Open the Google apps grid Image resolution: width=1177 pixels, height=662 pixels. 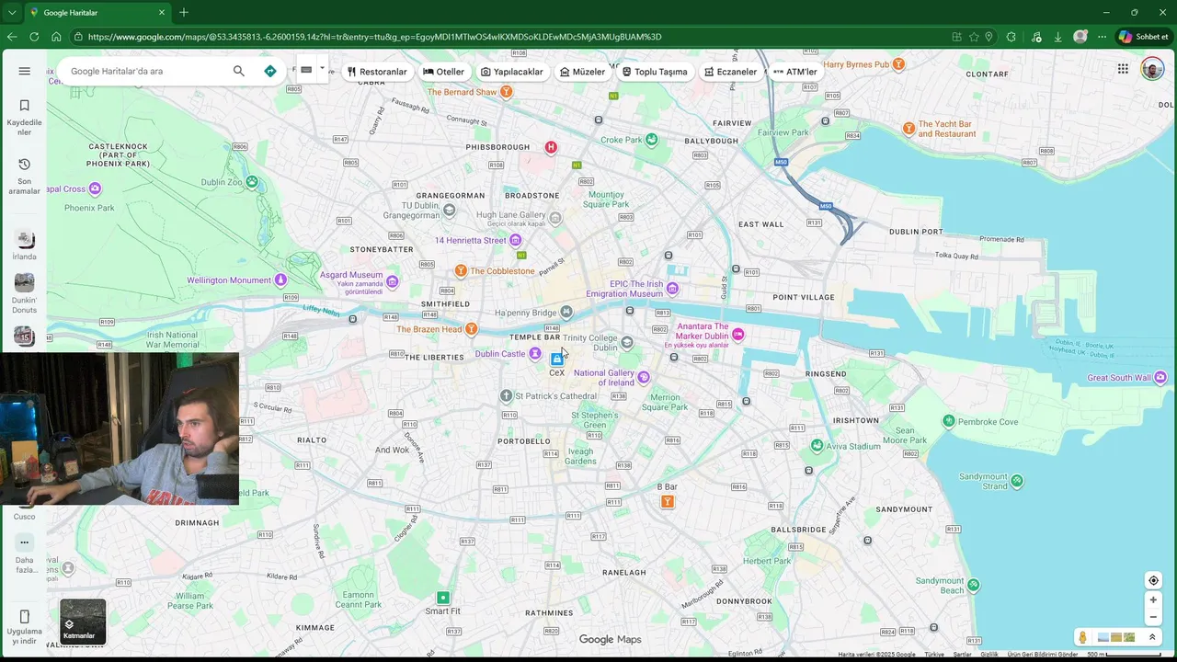pos(1123,69)
